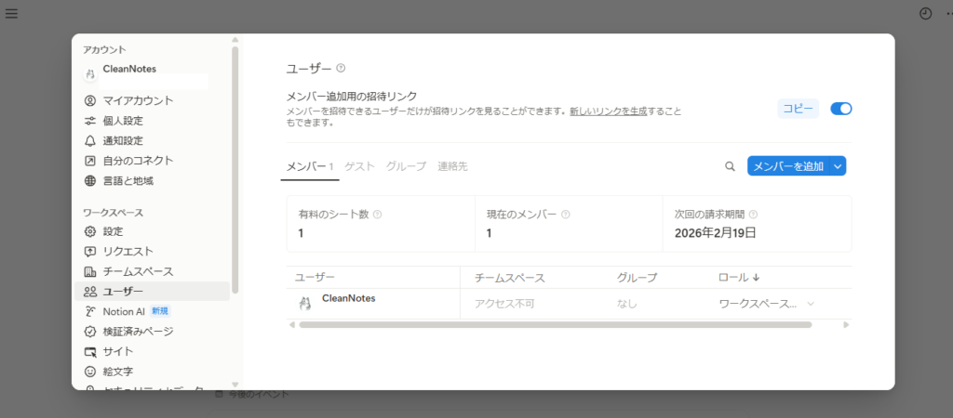953x418 pixels.
Task: Click the 絵文字 smiley icon
Action: (90, 372)
